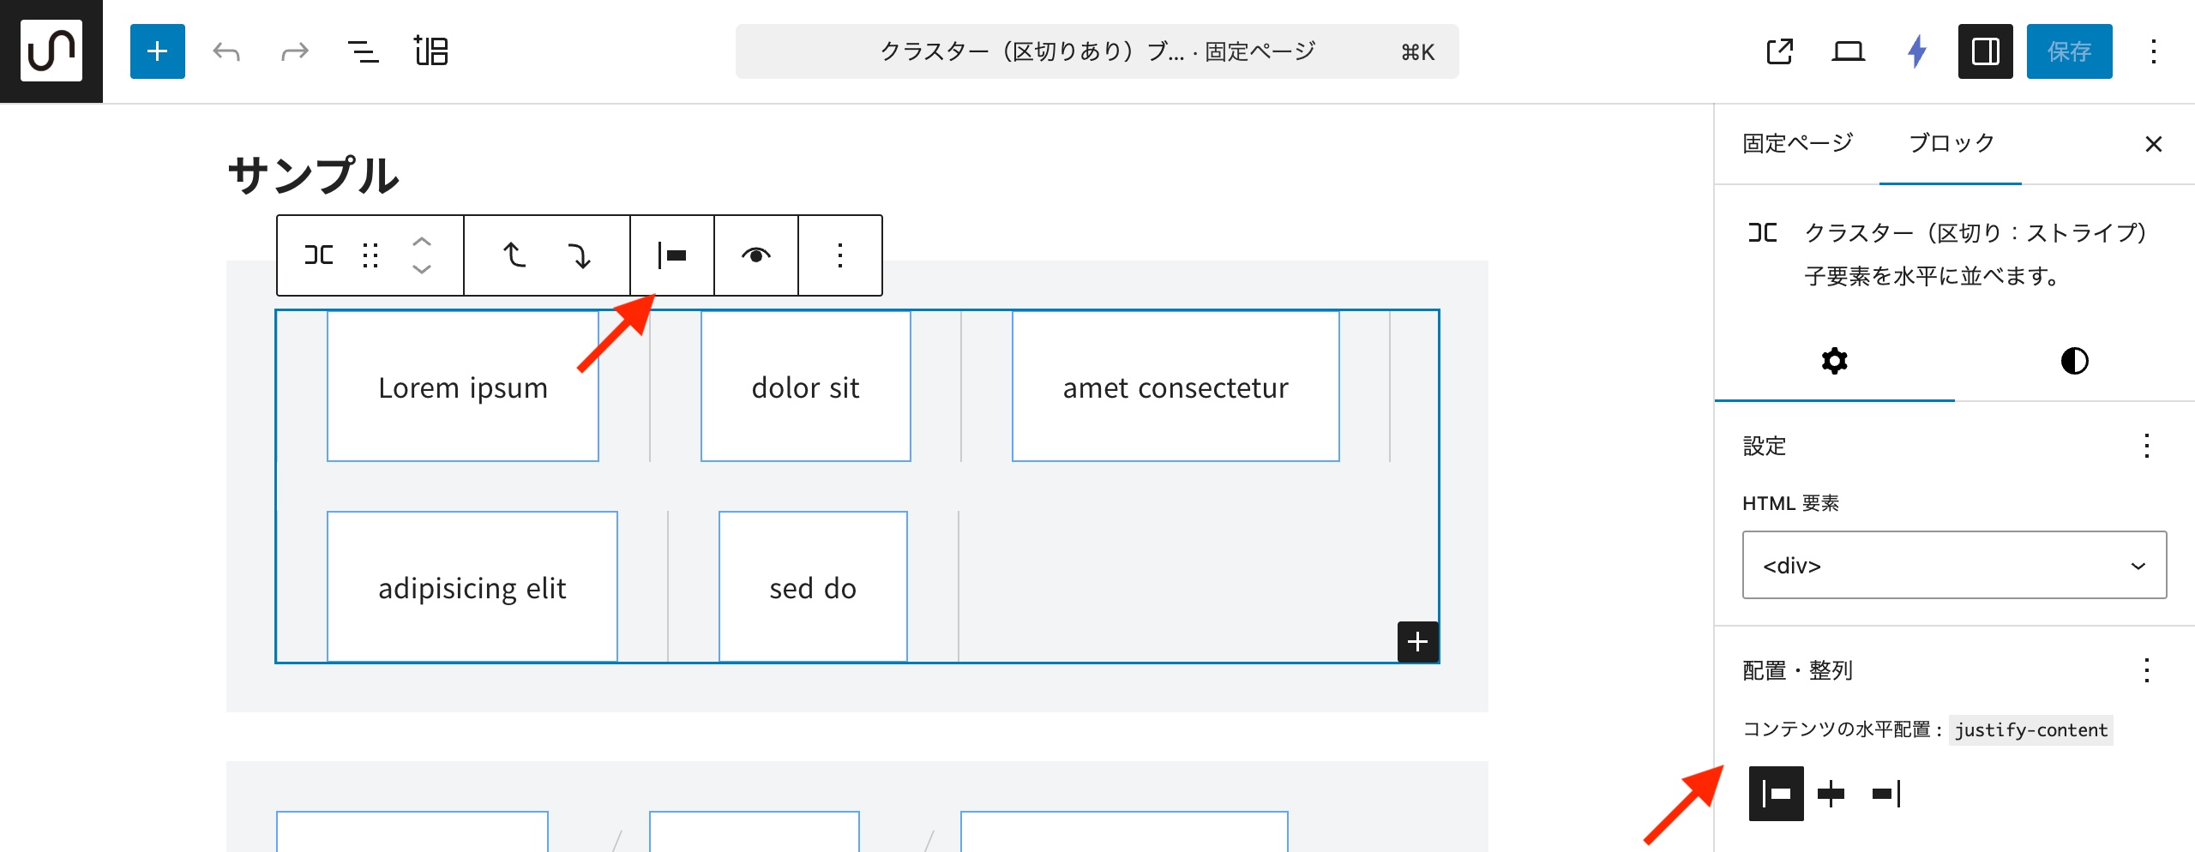Click the blue block inserter plus button
Screen dimensions: 2195x852
[157, 51]
